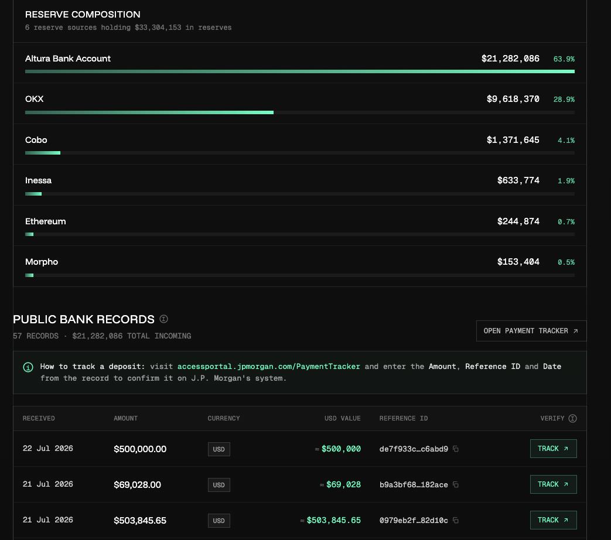Track the $500,000.00 deposit
Screen dimensions: 611x540
[x=554, y=449]
